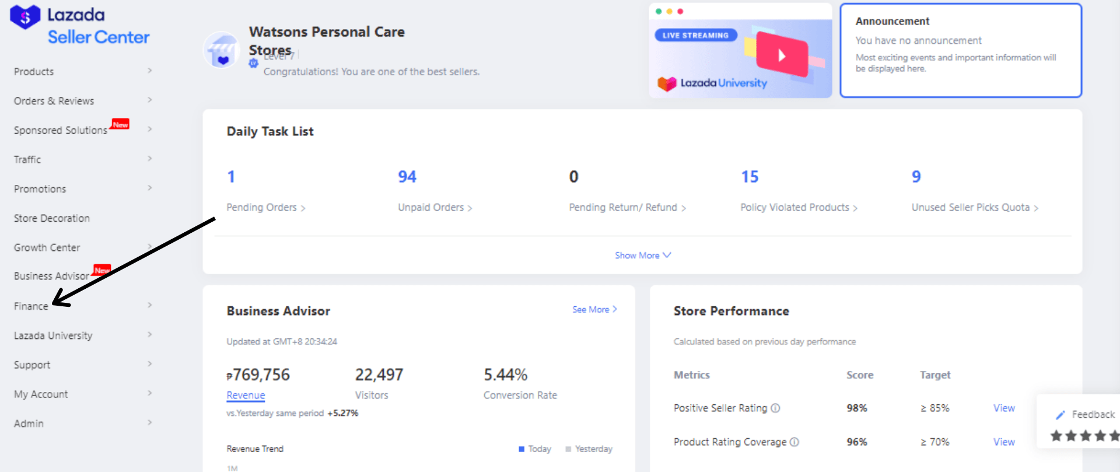Click info icon next to Product Rating Coverage

tap(794, 442)
